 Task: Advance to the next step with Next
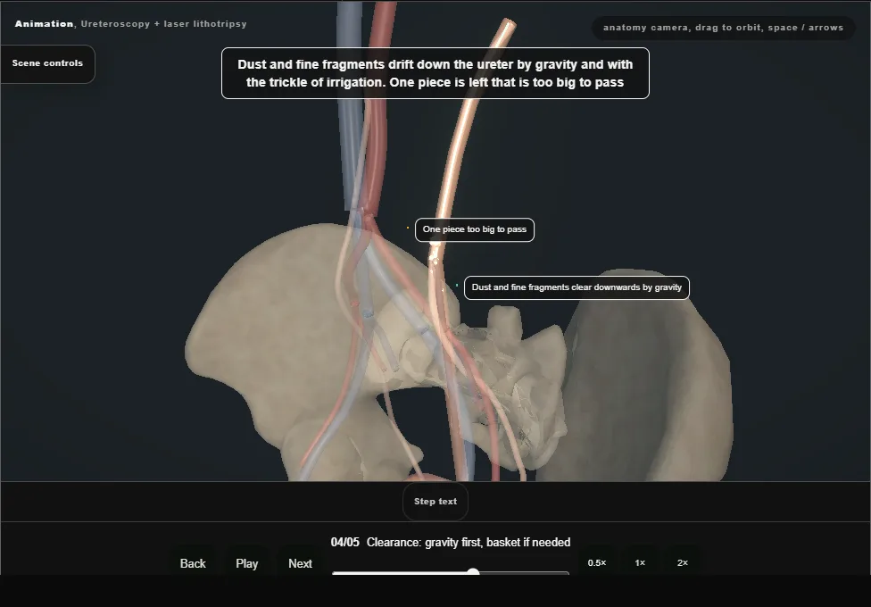(x=300, y=563)
